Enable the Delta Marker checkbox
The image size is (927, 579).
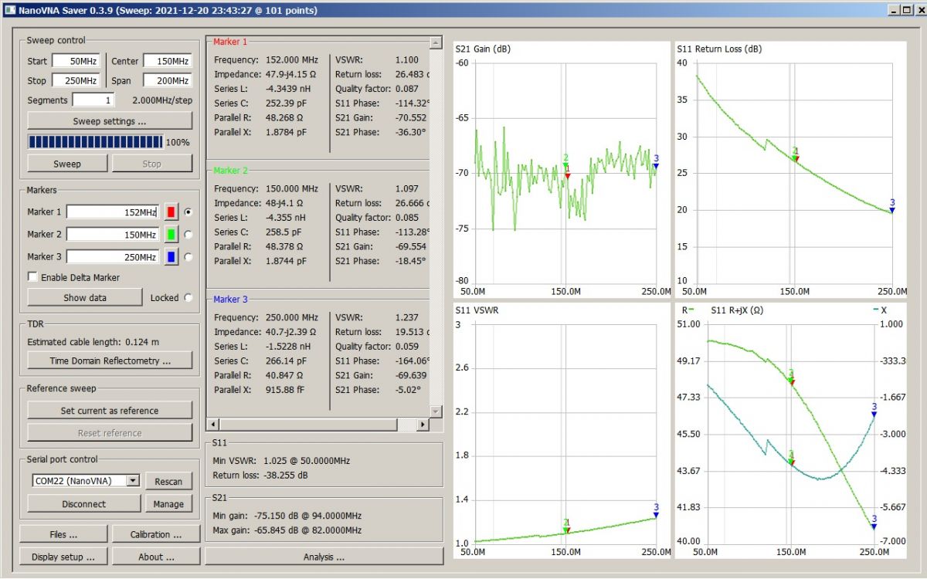coord(33,277)
